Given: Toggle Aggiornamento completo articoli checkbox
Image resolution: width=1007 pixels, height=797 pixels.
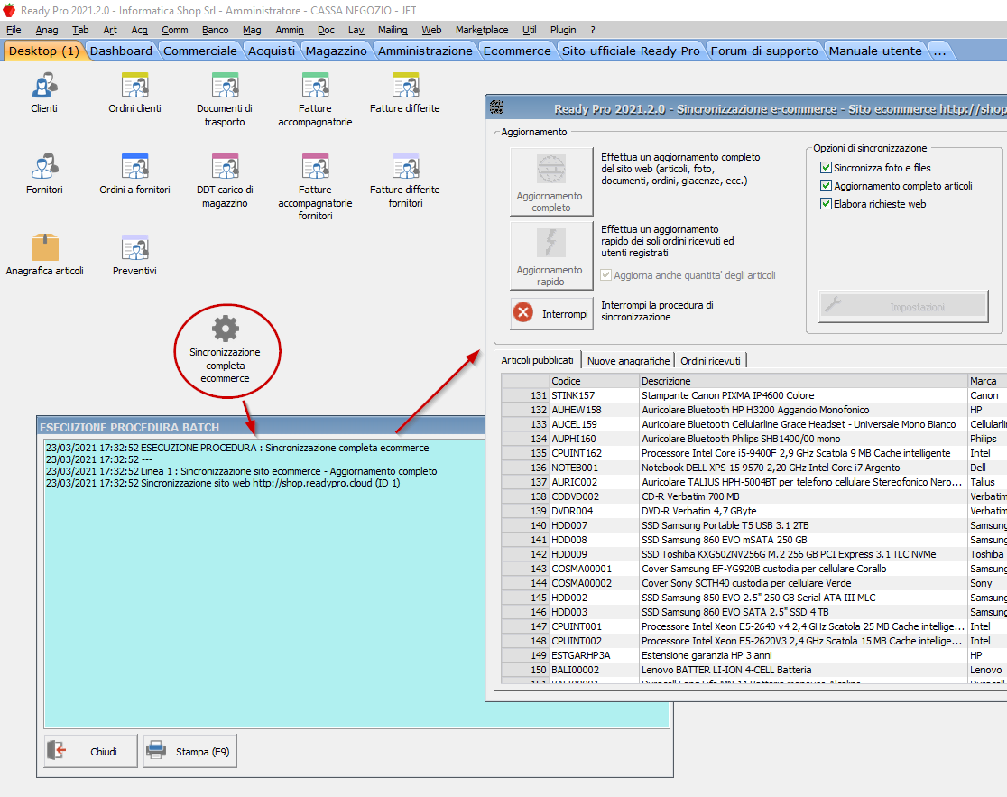Looking at the screenshot, I should (x=826, y=186).
